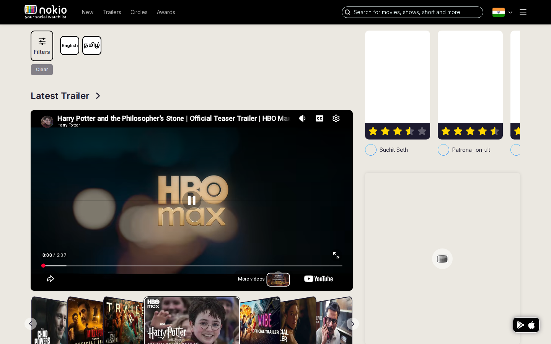Open the nokio logo home link

click(x=46, y=12)
